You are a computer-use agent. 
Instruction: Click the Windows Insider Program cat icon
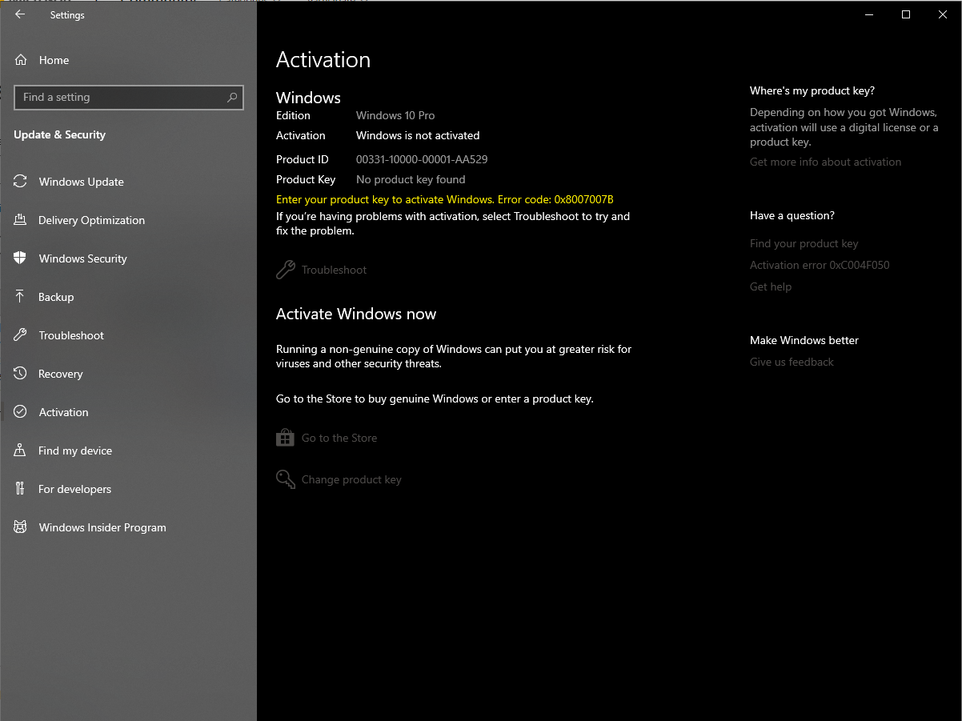tap(21, 527)
